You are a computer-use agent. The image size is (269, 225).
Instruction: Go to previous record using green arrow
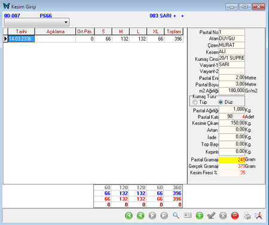click(140, 215)
